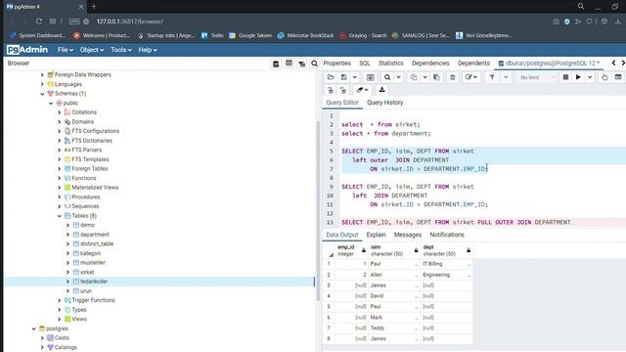Click the cell containing Allen
Screen dimensions: 626x352
pyautogui.click(x=394, y=275)
